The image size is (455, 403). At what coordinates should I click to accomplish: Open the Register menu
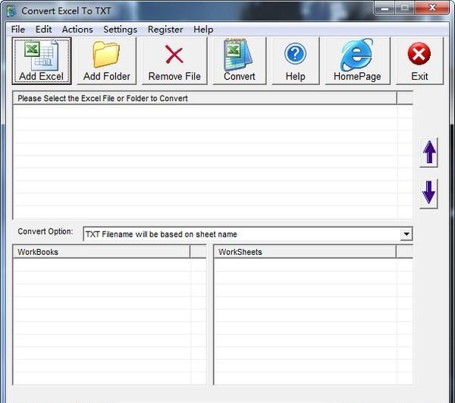click(x=165, y=30)
